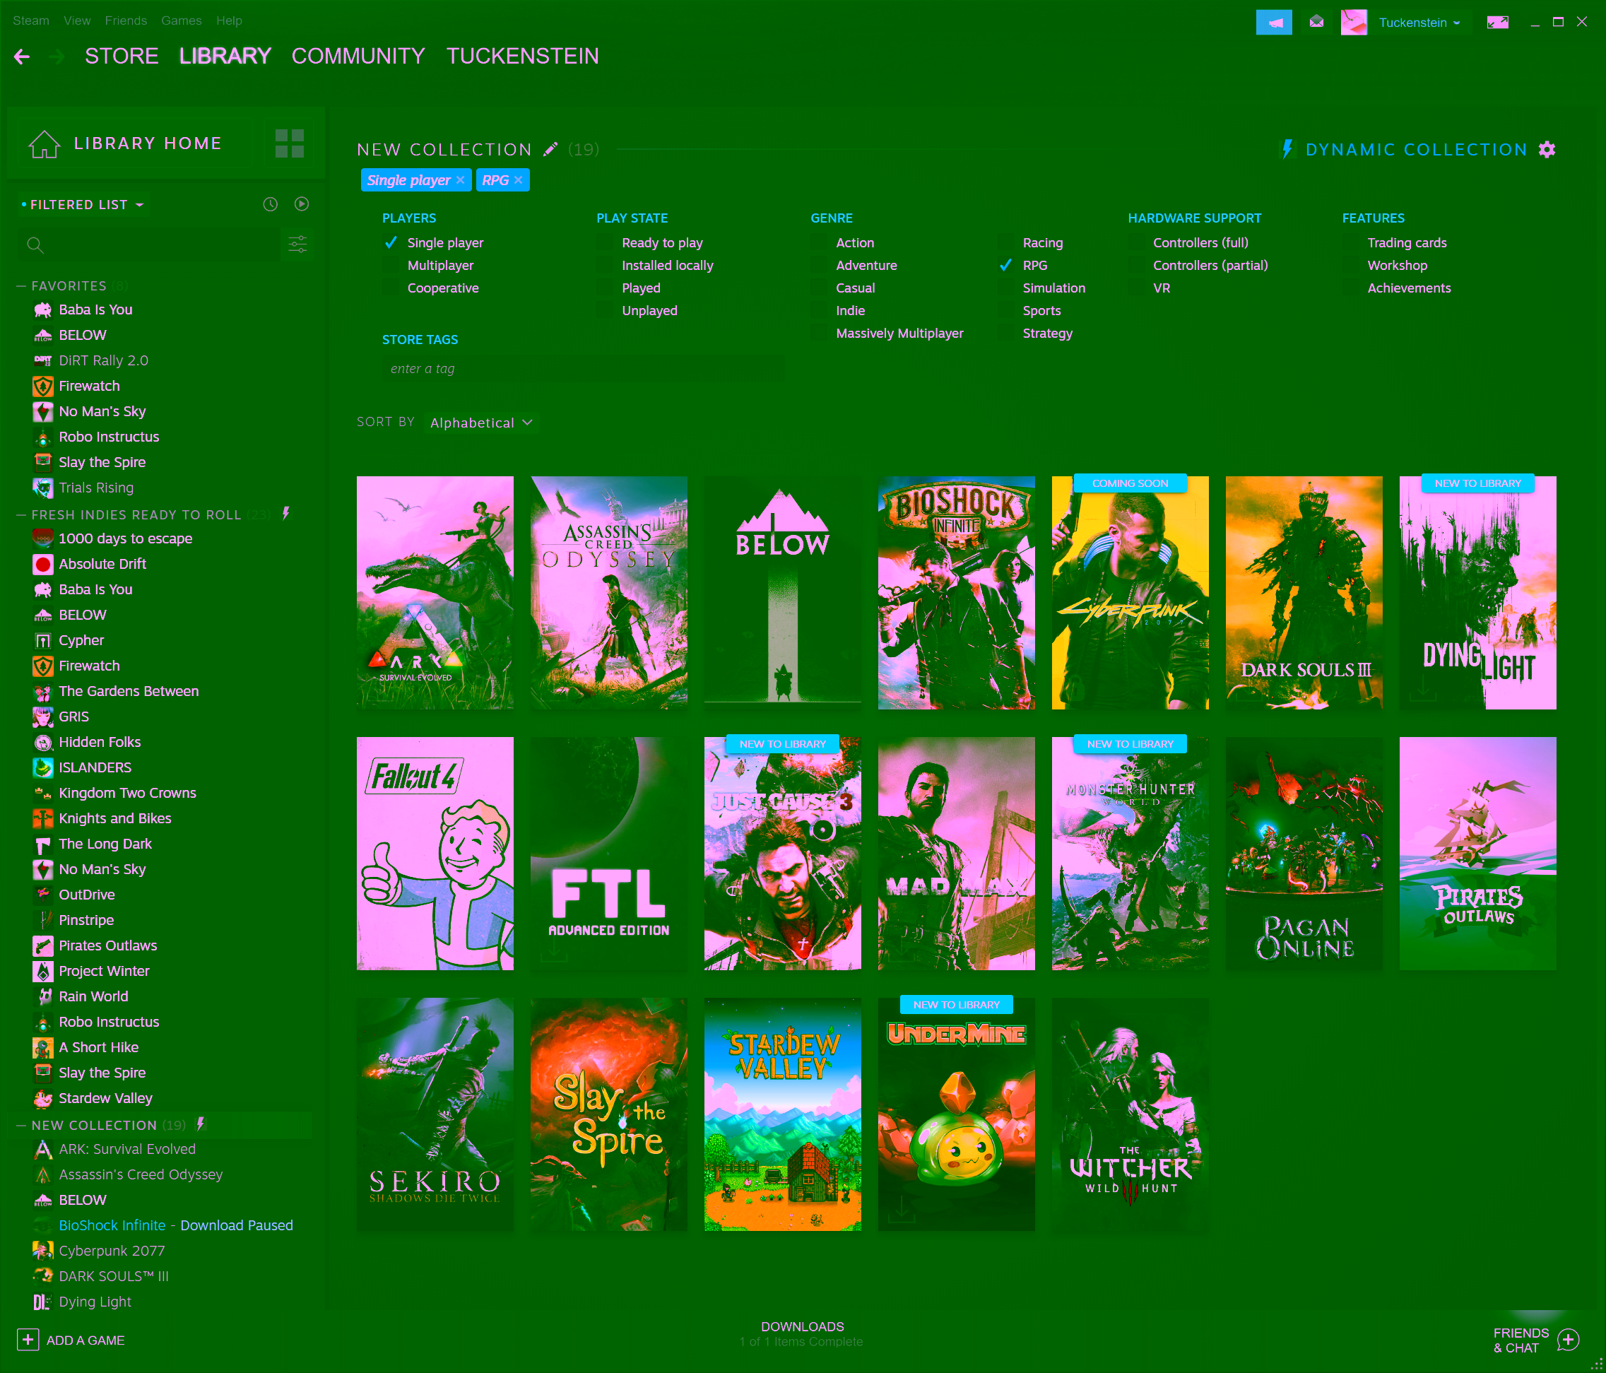The image size is (1606, 1373).
Task: Click the GRIS sidebar icon
Action: [x=43, y=717]
